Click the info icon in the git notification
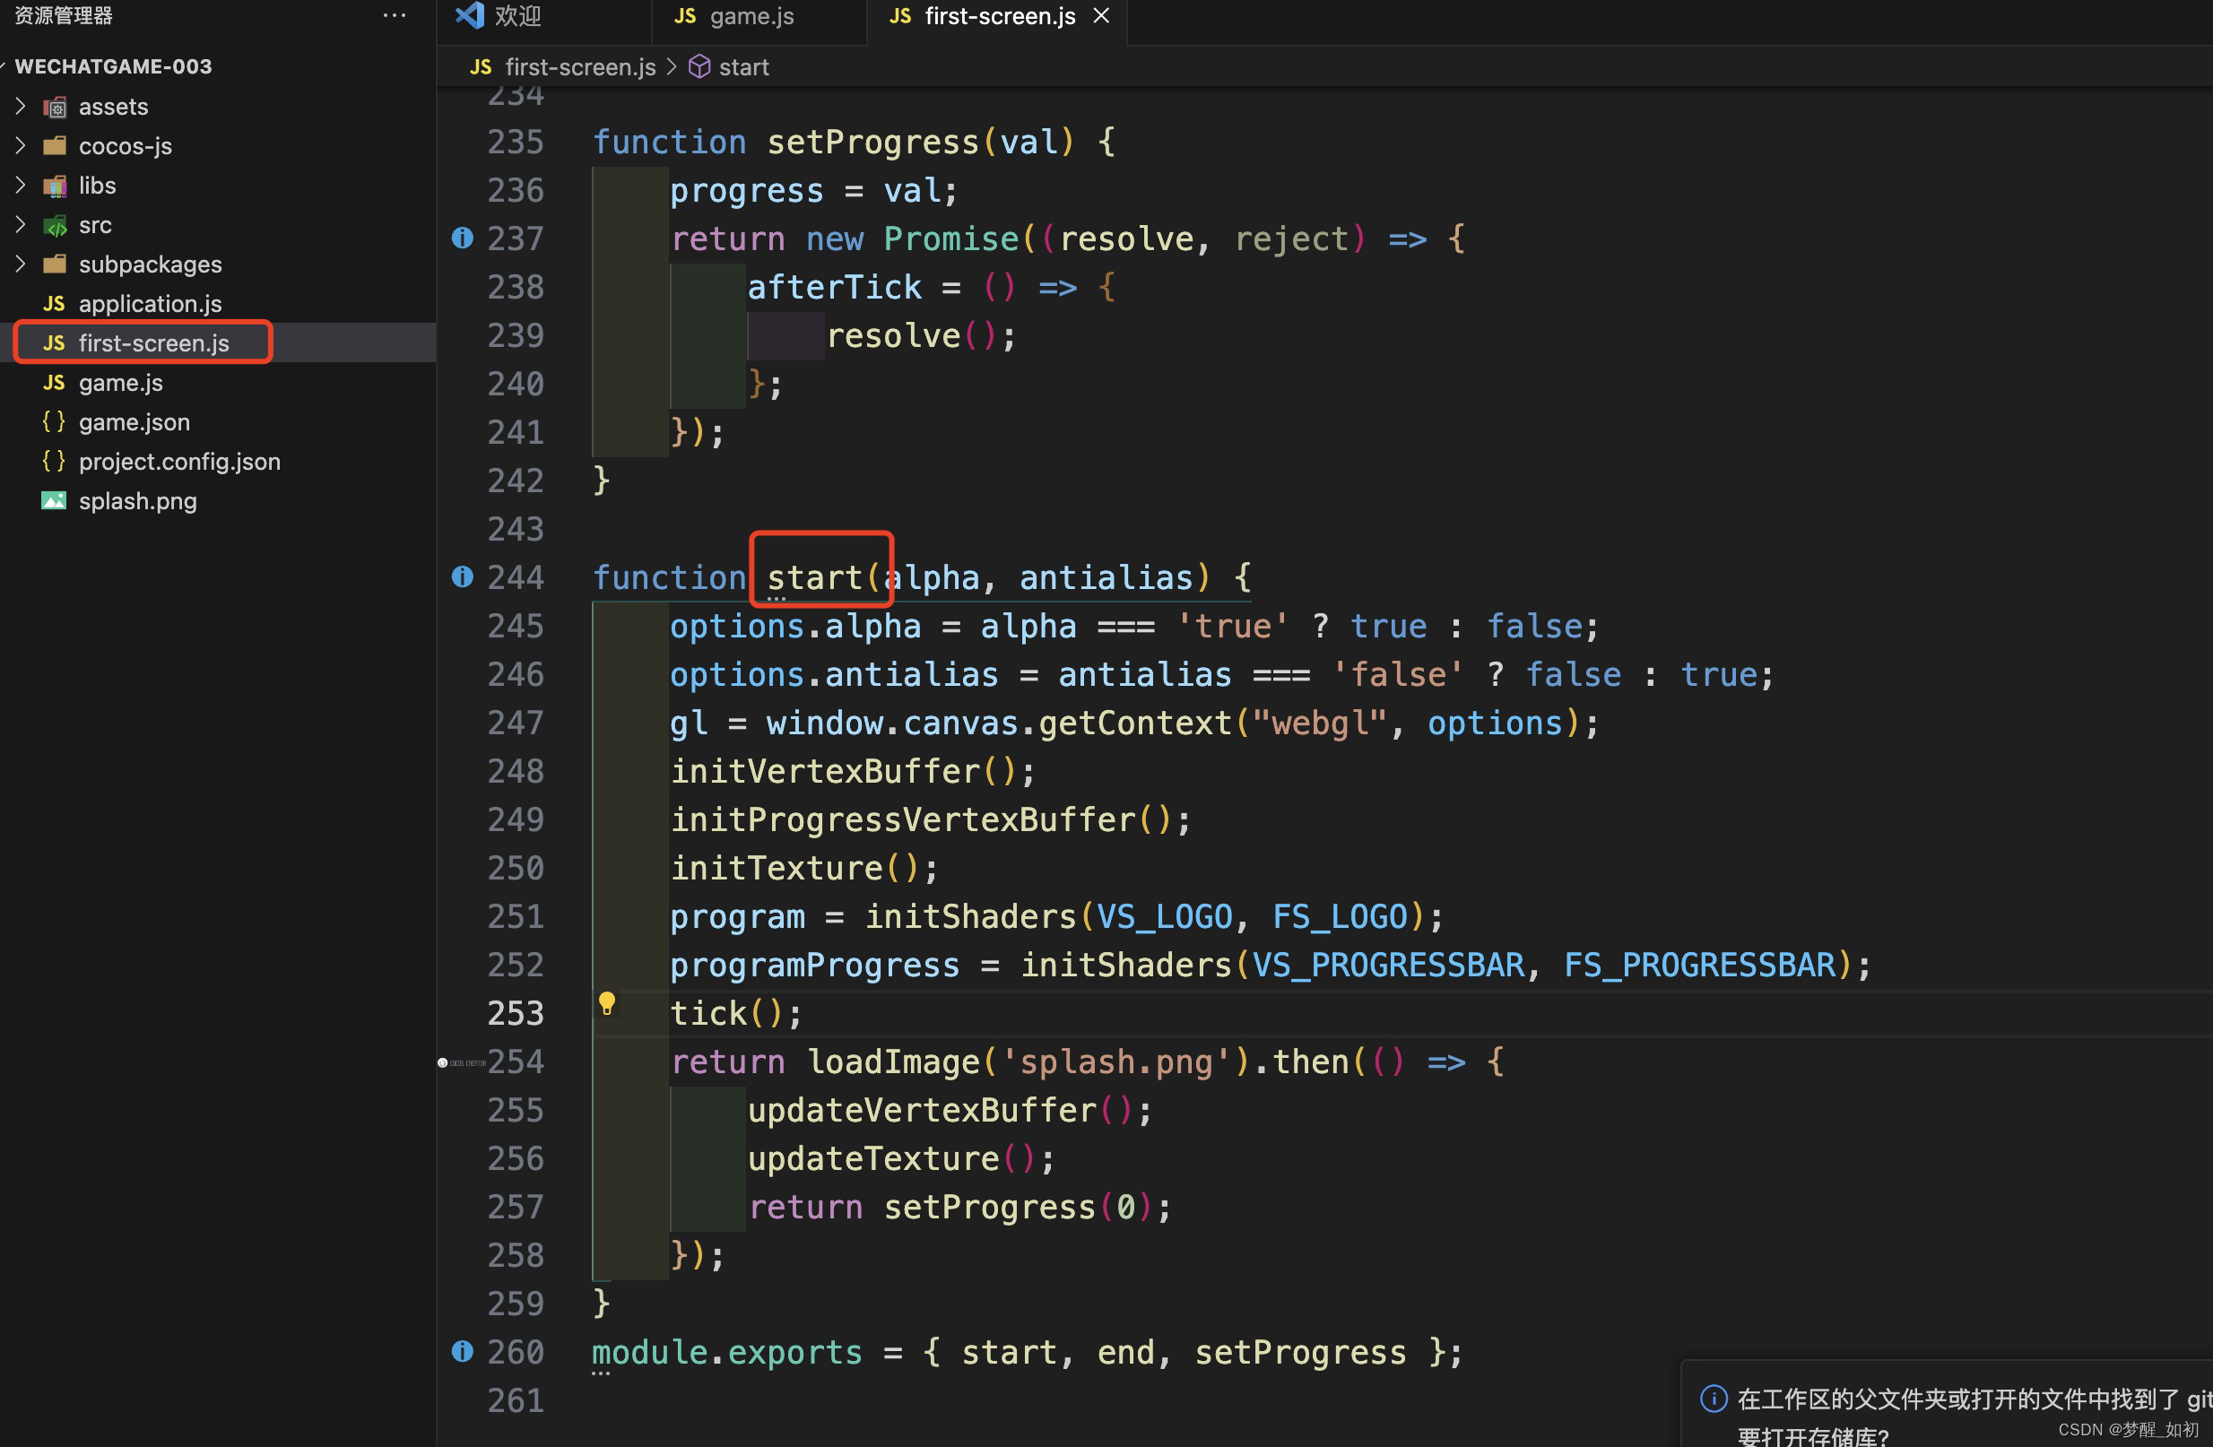The width and height of the screenshot is (2213, 1447). tap(1714, 1398)
